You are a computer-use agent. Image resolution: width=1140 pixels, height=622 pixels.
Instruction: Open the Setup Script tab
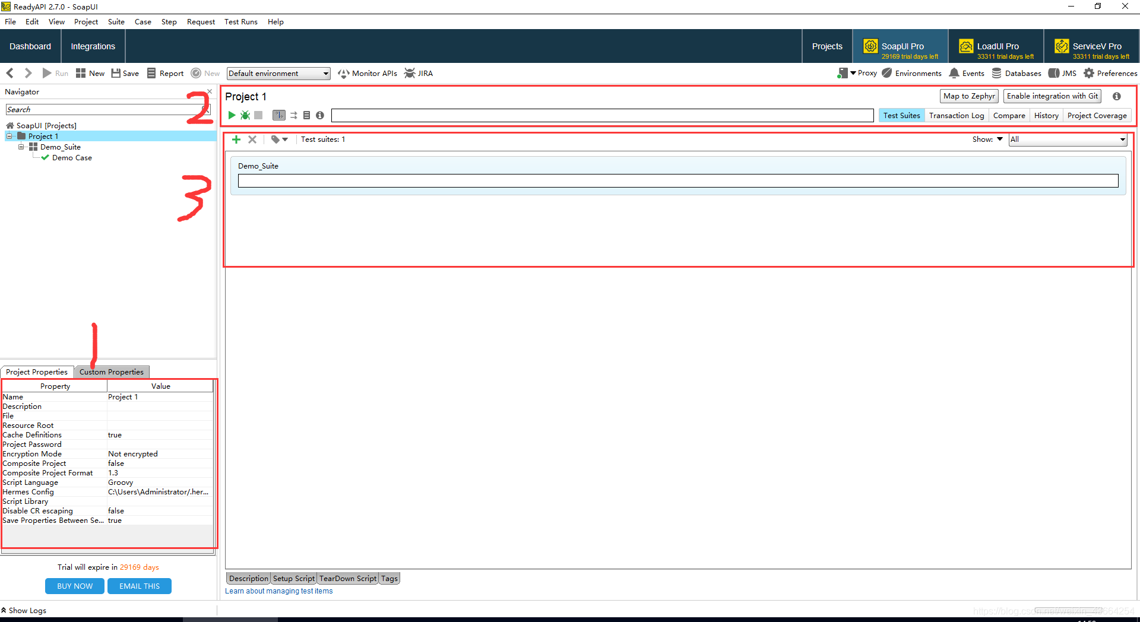[x=294, y=579]
